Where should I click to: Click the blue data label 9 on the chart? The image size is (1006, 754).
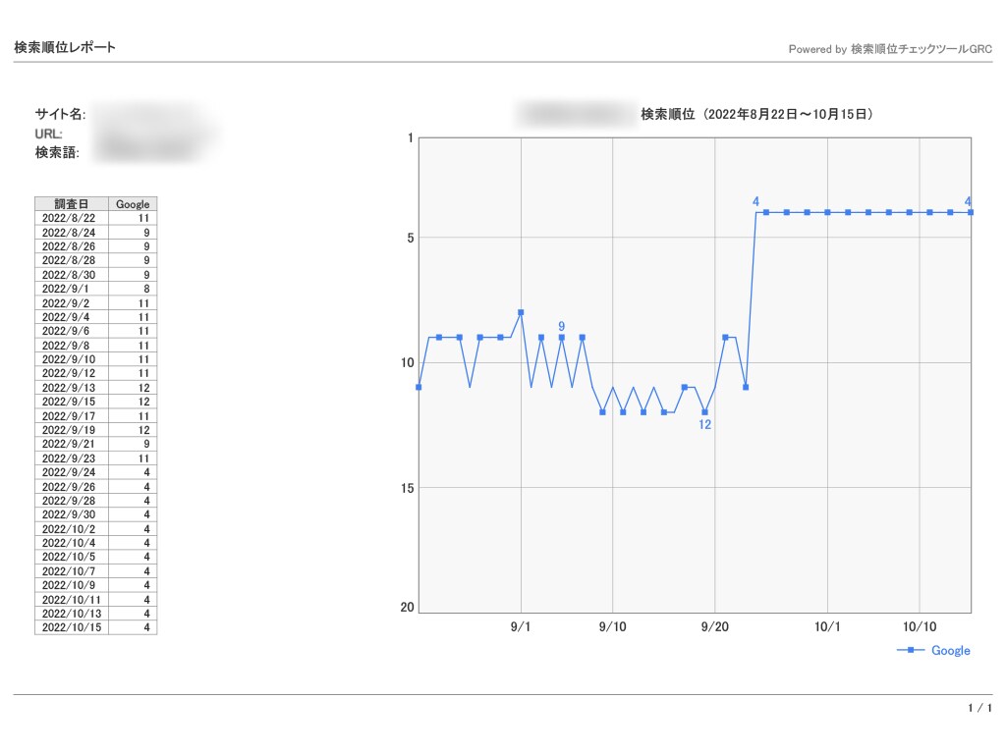click(x=561, y=326)
